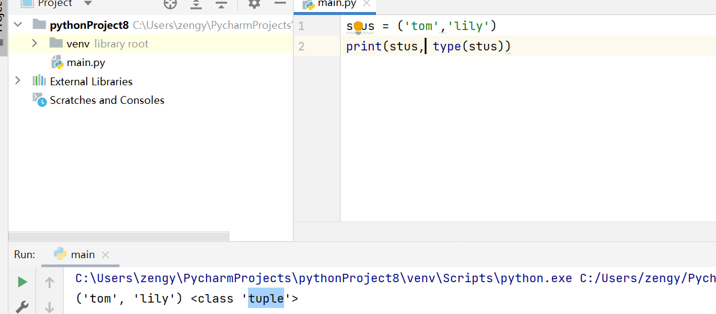Click highlighted 'tuple' in console output
The height and width of the screenshot is (314, 716).
(265, 299)
